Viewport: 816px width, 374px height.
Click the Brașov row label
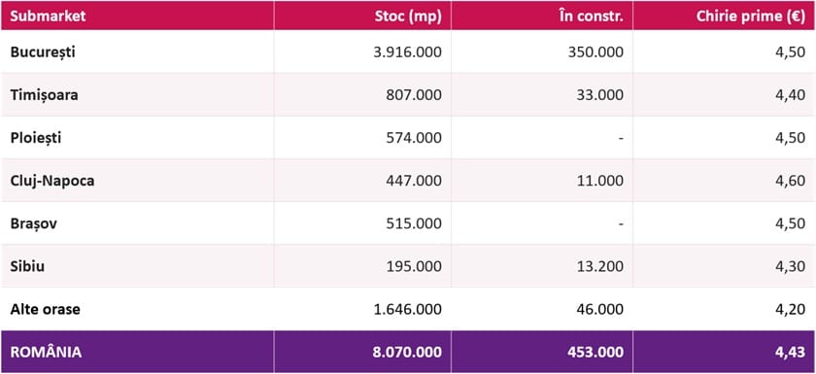34,223
